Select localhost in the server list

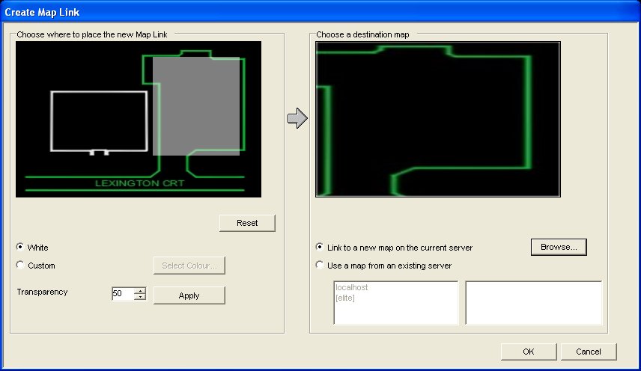(x=351, y=287)
